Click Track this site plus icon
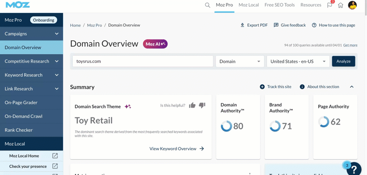This screenshot has width=367, height=175. (262, 87)
